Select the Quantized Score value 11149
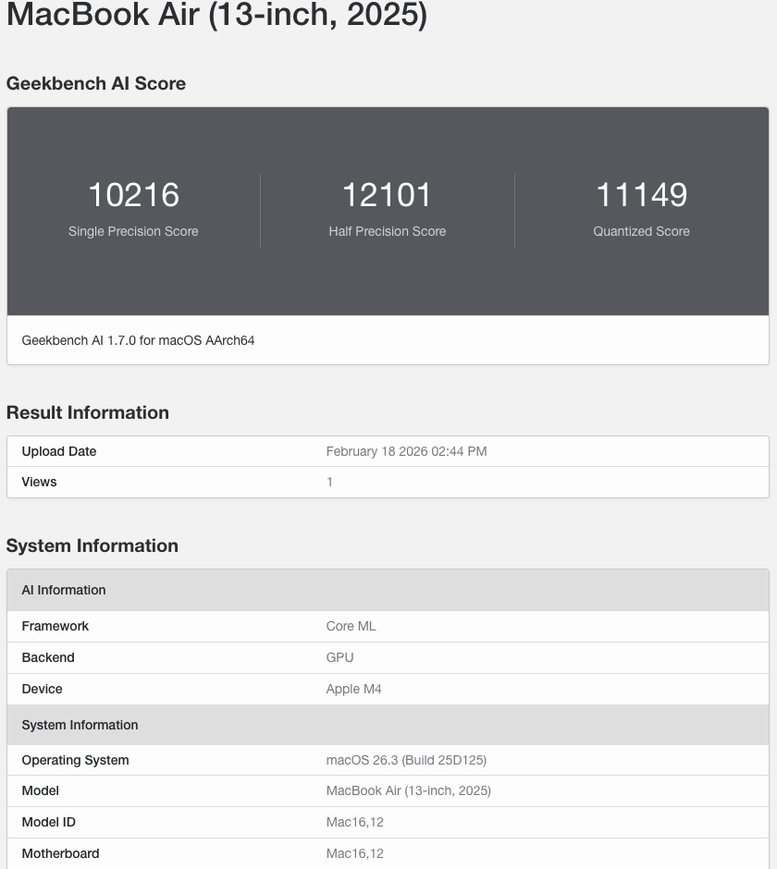The image size is (777, 869). (x=641, y=195)
